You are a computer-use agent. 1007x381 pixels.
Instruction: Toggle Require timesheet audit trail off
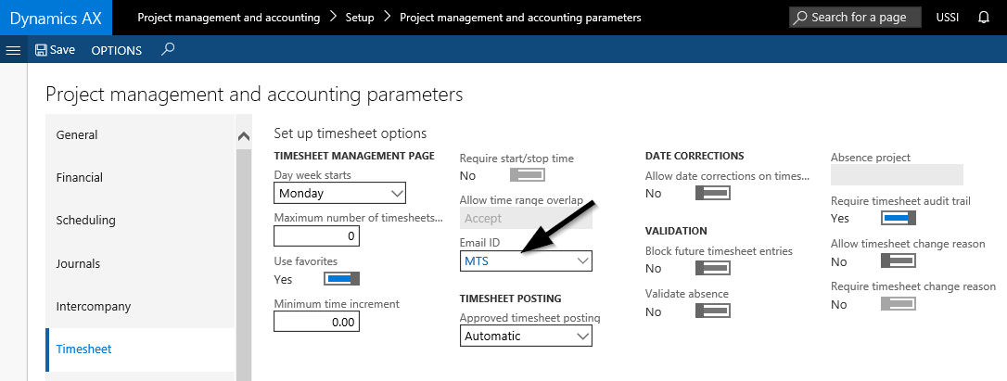click(898, 218)
